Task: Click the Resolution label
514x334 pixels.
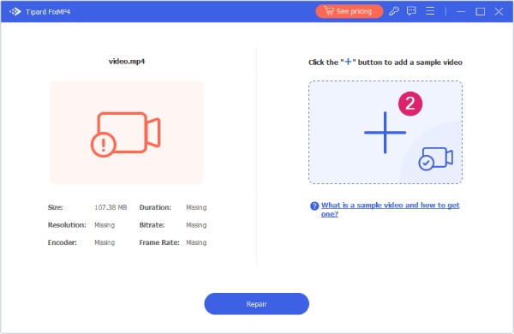Action: 67,225
